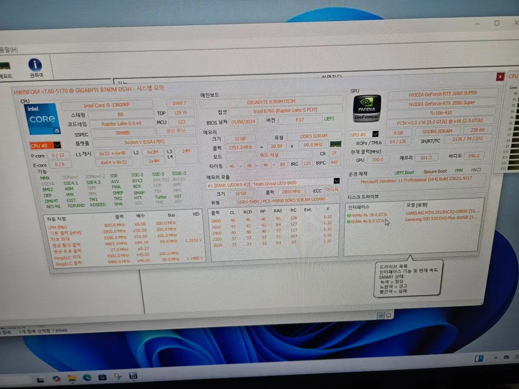Click the BIOS date 05/08/2024

tap(243, 121)
